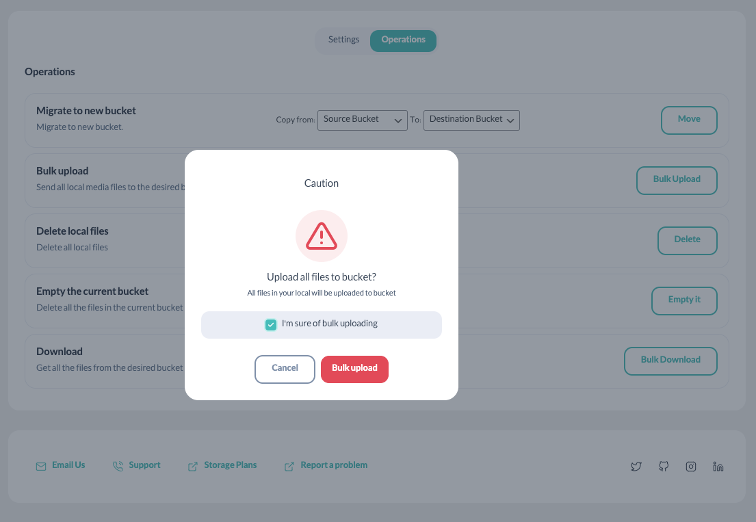Click external-link icon beside Report a problem

tap(289, 466)
